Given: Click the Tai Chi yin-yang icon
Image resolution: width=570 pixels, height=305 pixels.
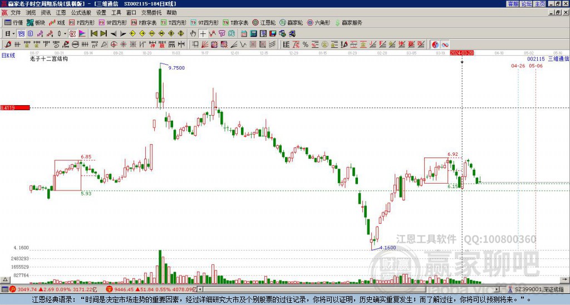Looking at the screenshot, I should [x=435, y=44].
